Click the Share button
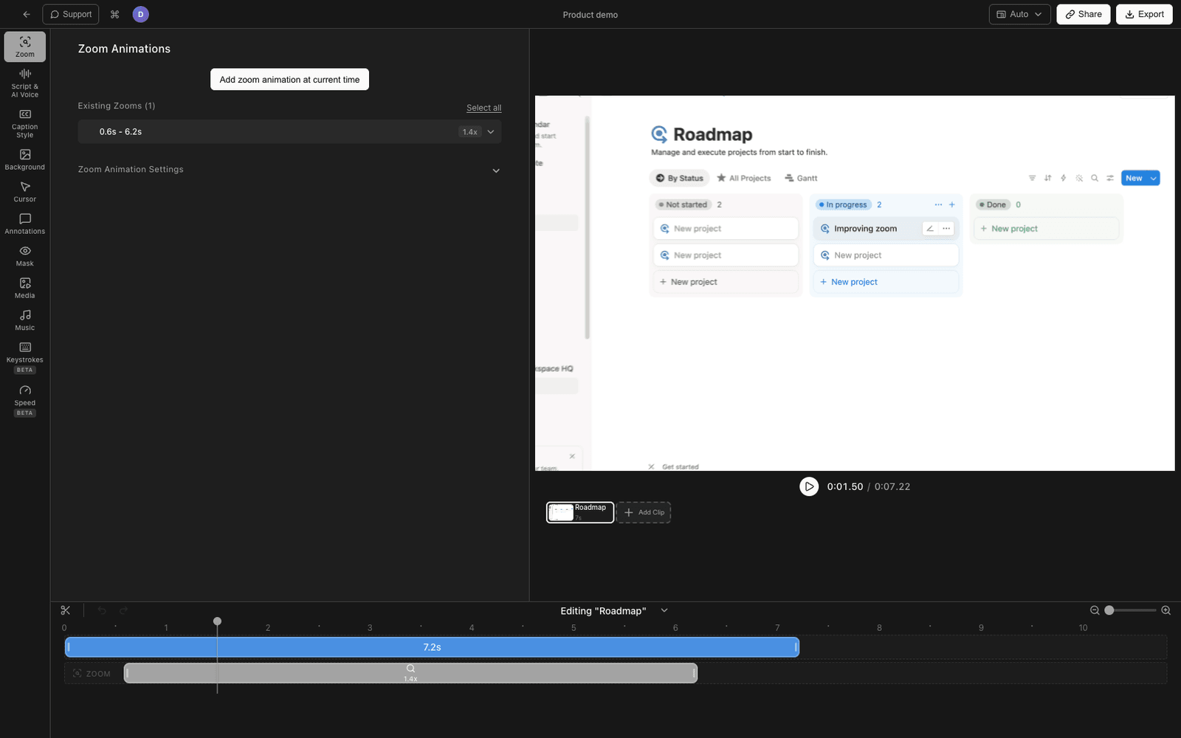1181x738 pixels. tap(1083, 14)
